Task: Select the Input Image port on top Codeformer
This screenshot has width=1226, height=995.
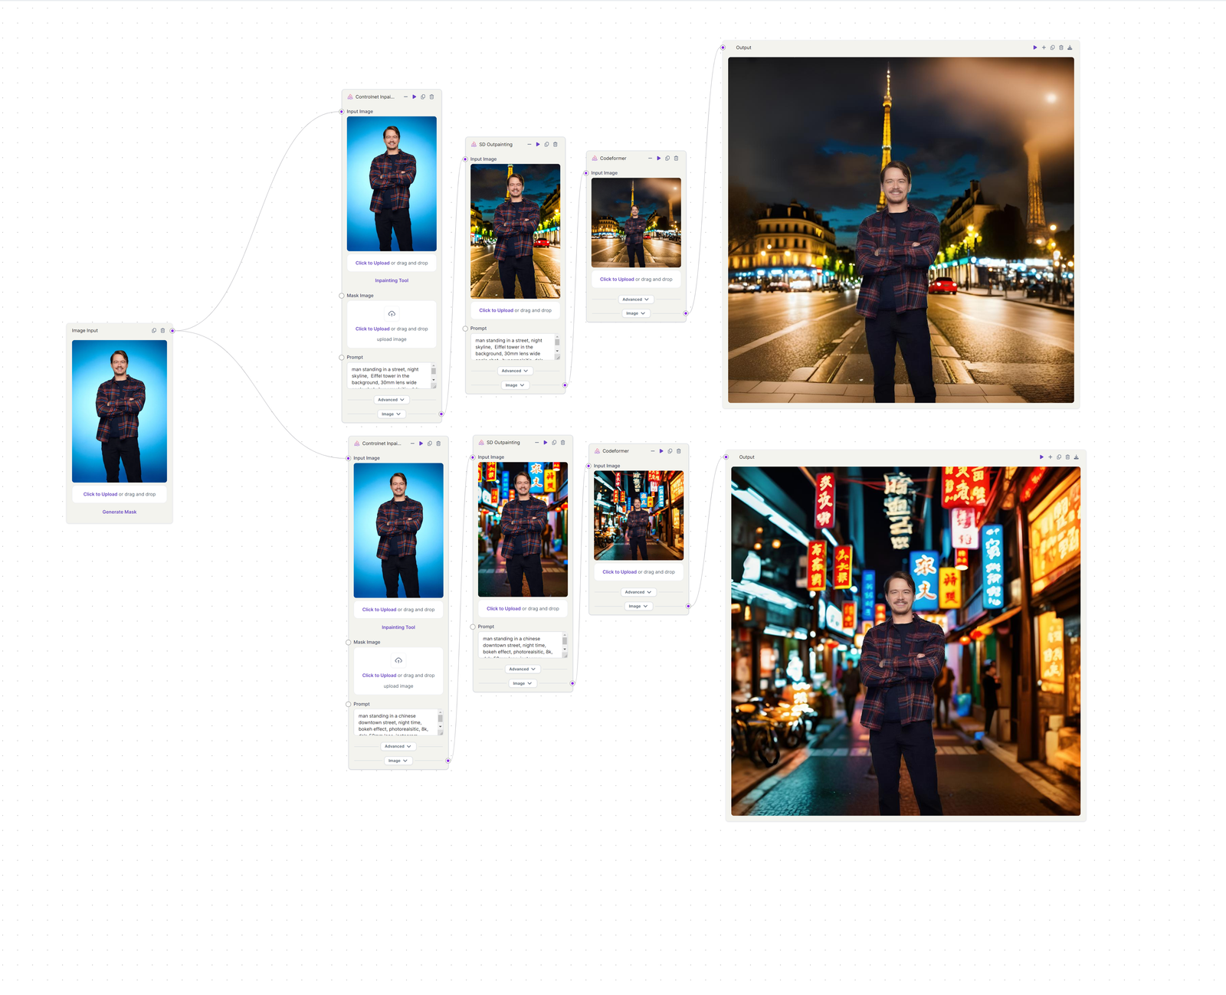Action: [585, 173]
